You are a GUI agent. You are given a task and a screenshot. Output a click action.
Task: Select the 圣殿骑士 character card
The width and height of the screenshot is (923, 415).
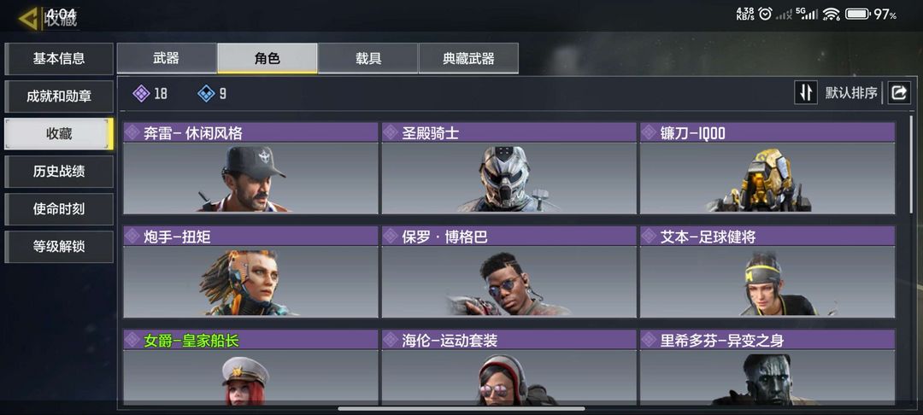(509, 168)
